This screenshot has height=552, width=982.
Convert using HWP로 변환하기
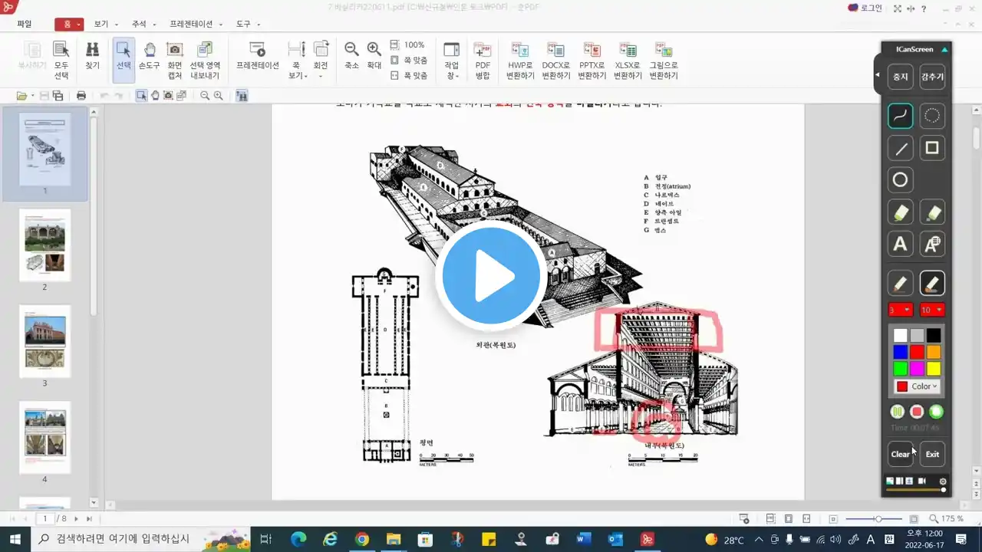(520, 60)
